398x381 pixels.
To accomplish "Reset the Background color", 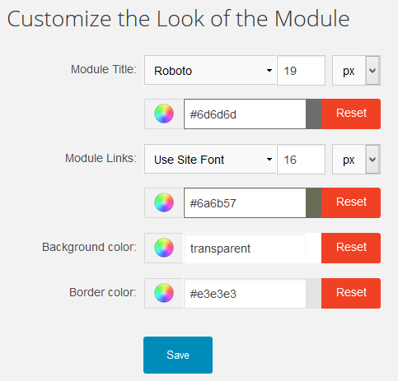I will (351, 248).
